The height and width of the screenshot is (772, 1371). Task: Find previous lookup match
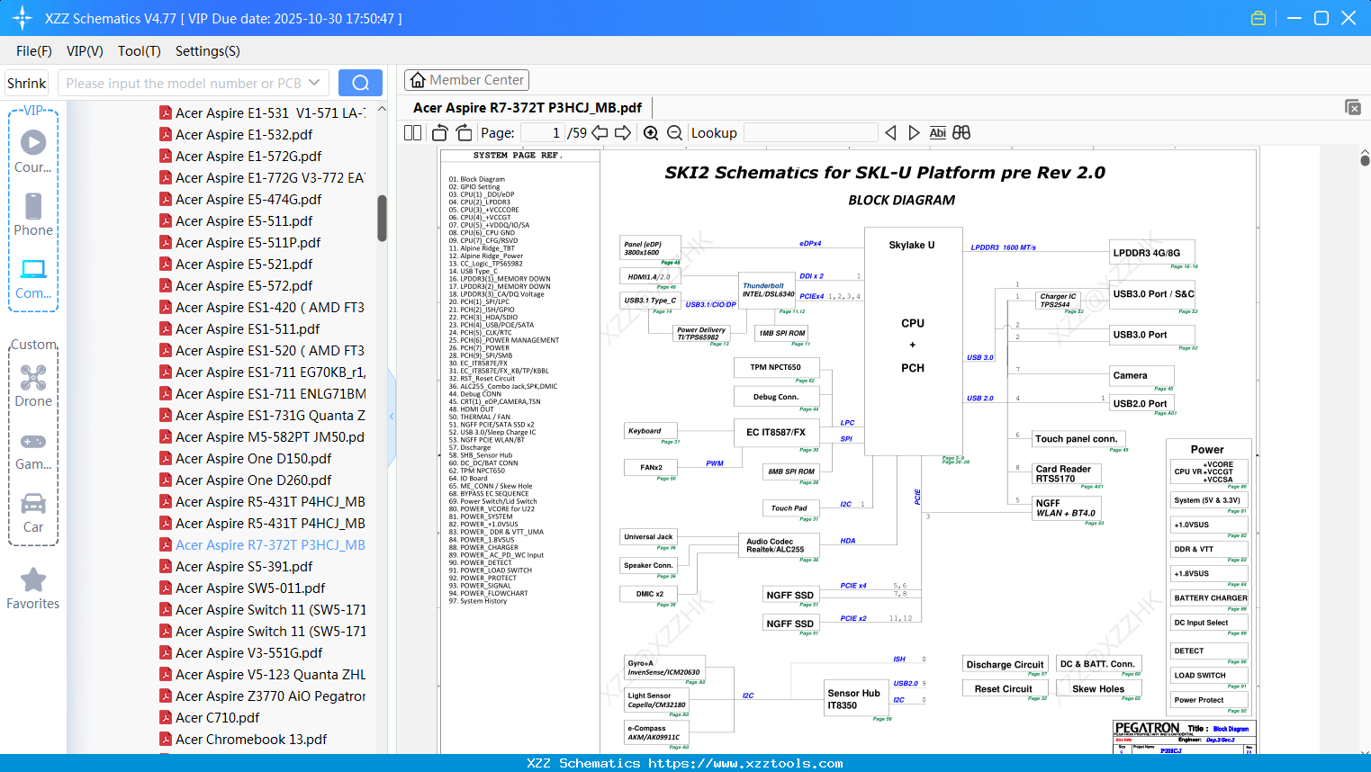pos(890,133)
